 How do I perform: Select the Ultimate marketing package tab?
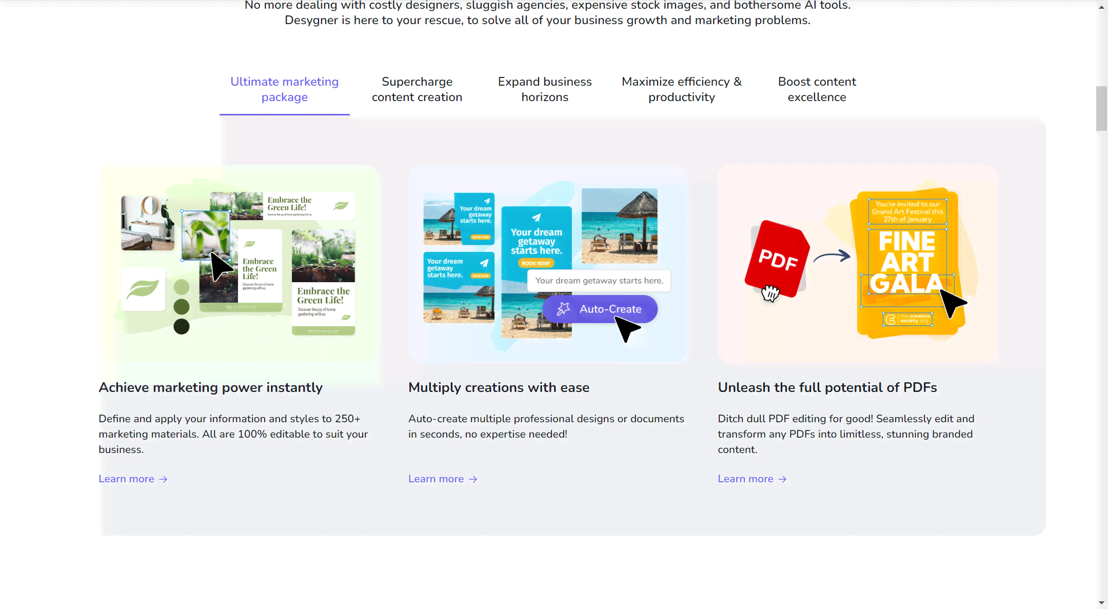tap(283, 89)
